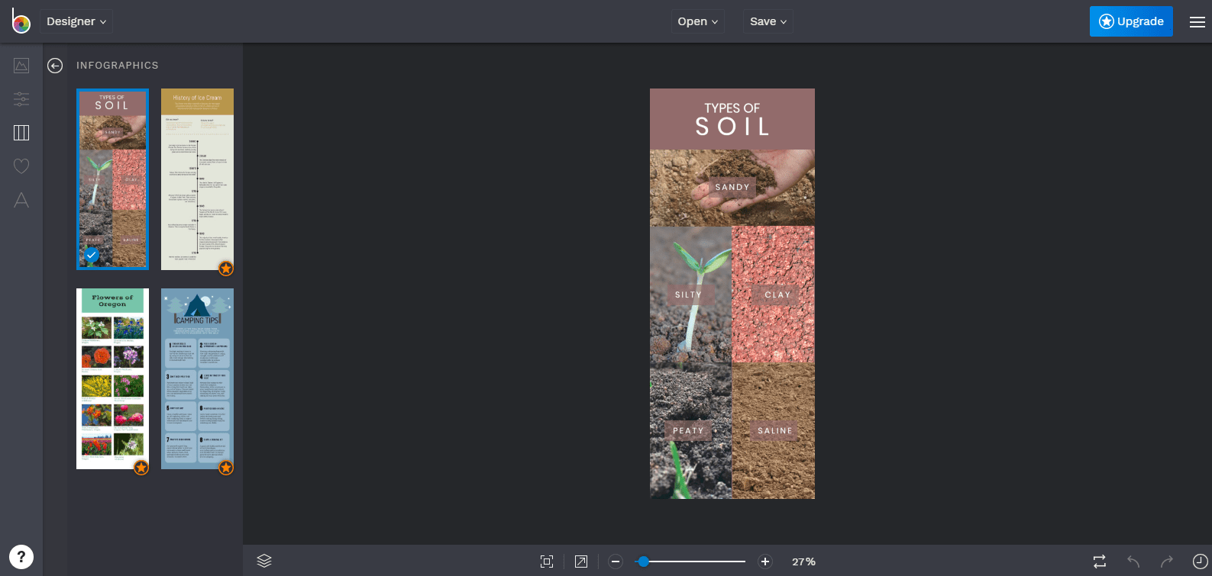Click the back arrow beside Infographics
The image size is (1212, 576).
[55, 66]
